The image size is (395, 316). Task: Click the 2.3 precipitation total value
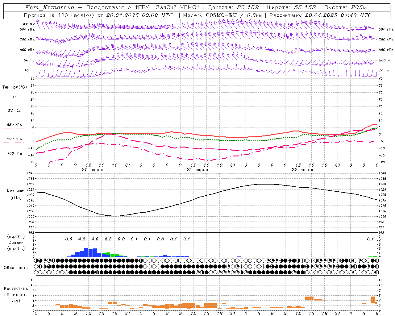[x=108, y=239]
